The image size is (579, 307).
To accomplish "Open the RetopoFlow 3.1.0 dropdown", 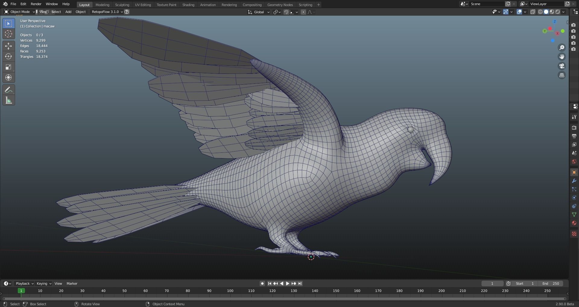I will pyautogui.click(x=107, y=12).
